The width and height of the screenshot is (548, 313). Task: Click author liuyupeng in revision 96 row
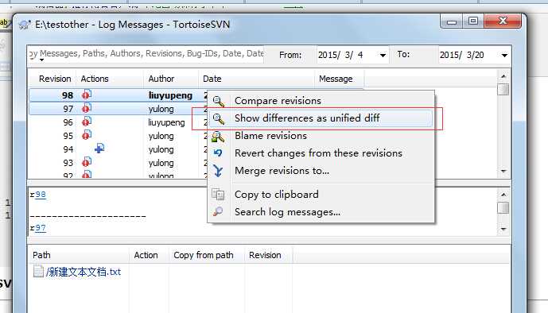(x=166, y=122)
